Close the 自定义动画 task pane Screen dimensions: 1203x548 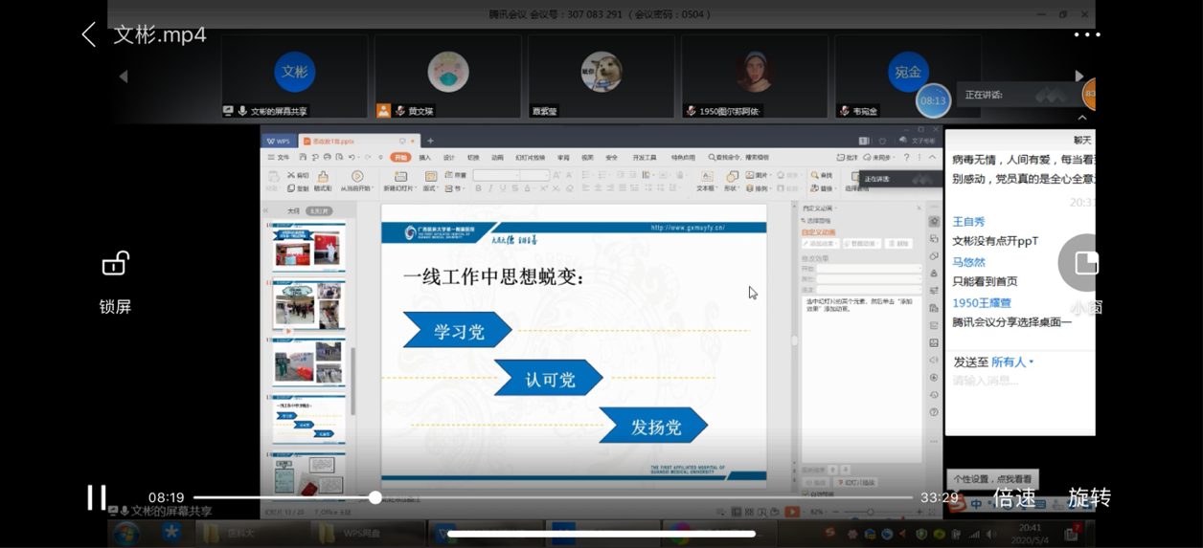click(919, 208)
